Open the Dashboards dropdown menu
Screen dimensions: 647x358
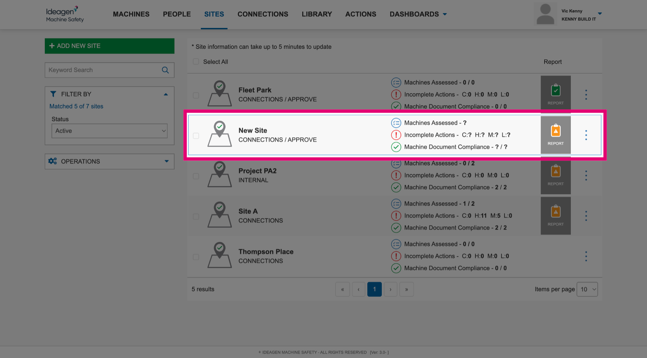coord(418,14)
